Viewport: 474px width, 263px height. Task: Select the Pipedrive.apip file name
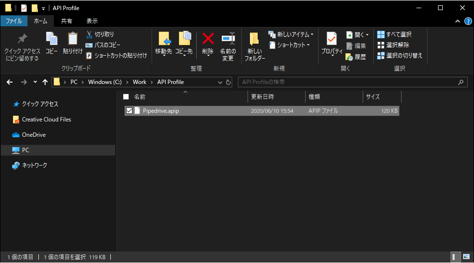click(161, 111)
